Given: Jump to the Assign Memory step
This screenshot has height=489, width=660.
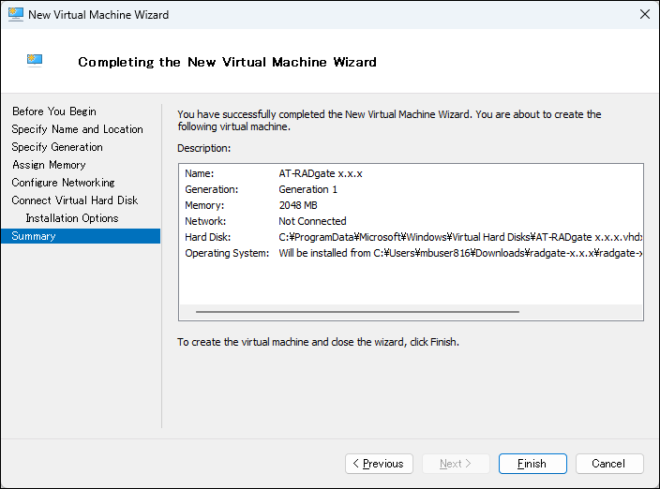Looking at the screenshot, I should point(49,165).
